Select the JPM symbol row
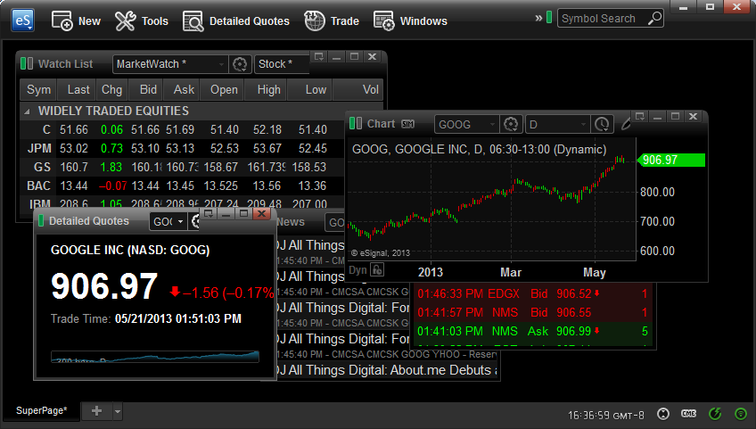Viewport: 756px width, 429px height. pos(182,149)
